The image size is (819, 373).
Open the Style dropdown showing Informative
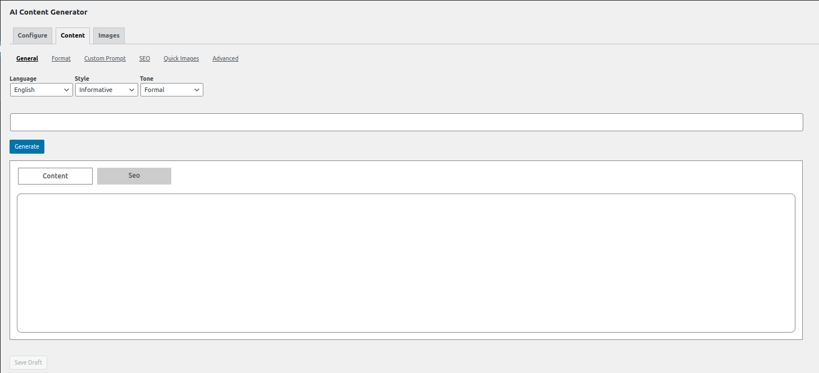click(x=107, y=90)
